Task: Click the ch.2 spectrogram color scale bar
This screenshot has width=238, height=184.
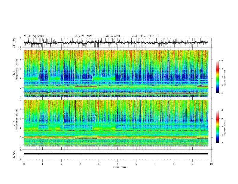Action: (217, 127)
